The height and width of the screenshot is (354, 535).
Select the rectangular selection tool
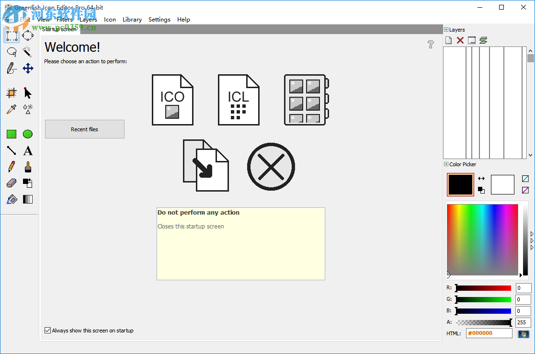point(11,35)
